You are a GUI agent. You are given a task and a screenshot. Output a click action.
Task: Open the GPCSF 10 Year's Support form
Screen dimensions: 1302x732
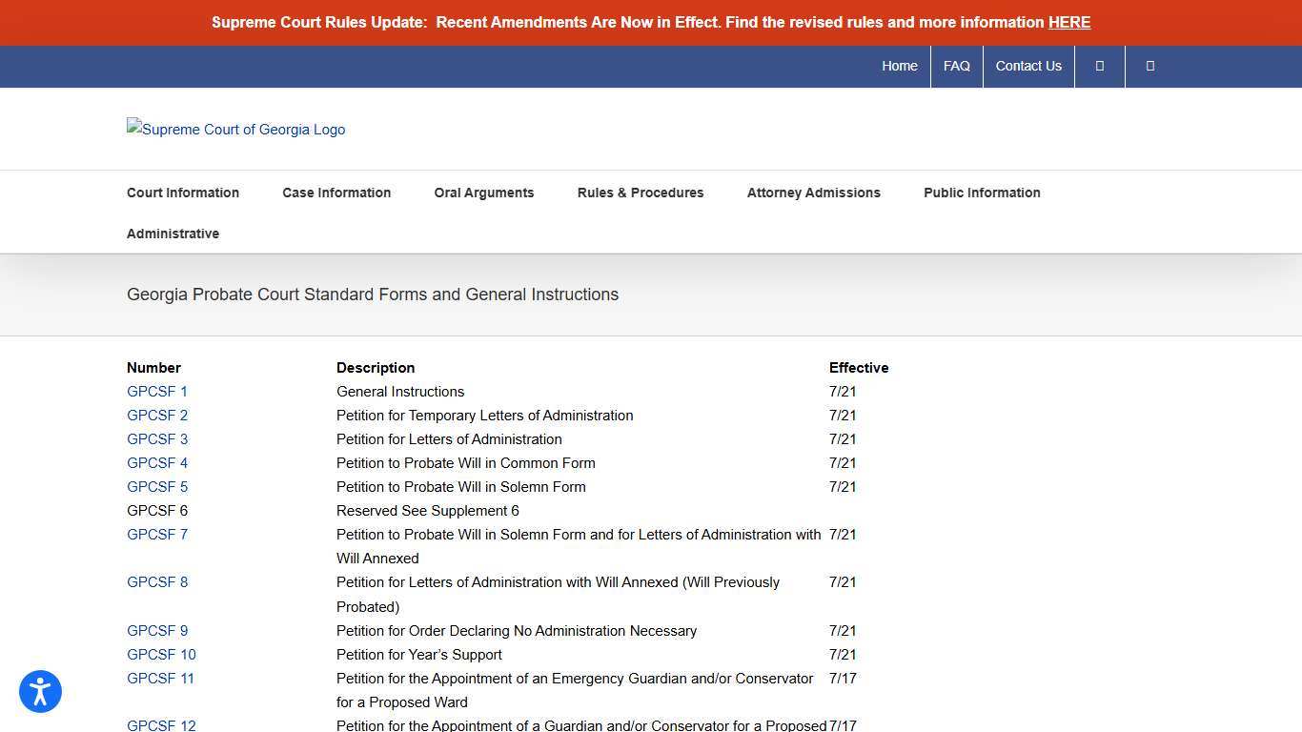tap(161, 655)
